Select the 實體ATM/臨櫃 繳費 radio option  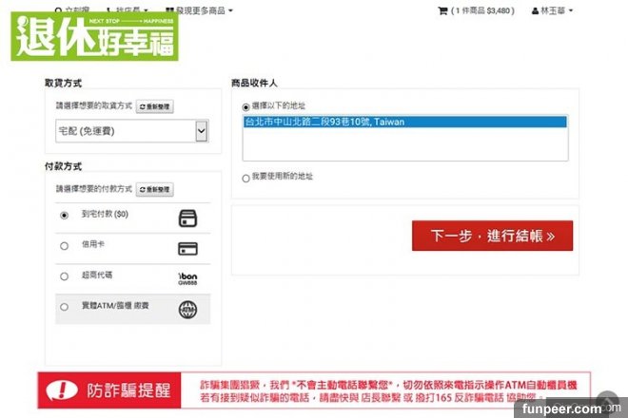(64, 307)
